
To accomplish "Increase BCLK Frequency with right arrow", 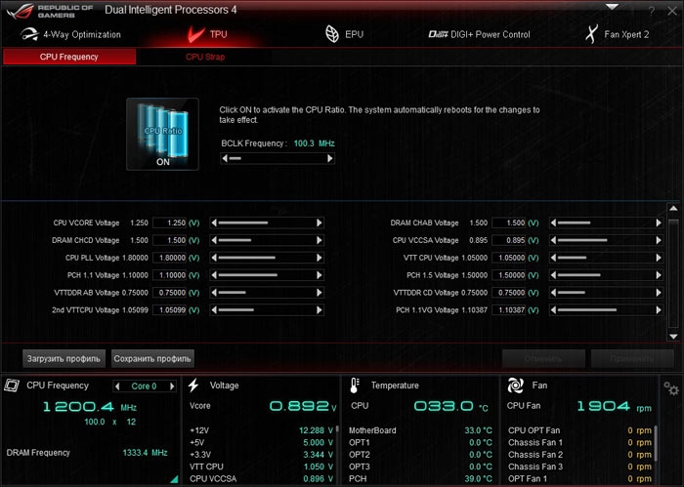I will (330, 158).
